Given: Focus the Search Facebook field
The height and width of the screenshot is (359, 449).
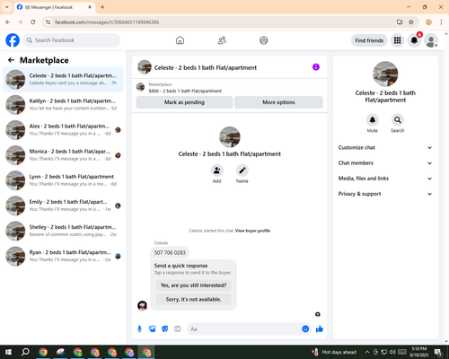Looking at the screenshot, I should (x=72, y=40).
